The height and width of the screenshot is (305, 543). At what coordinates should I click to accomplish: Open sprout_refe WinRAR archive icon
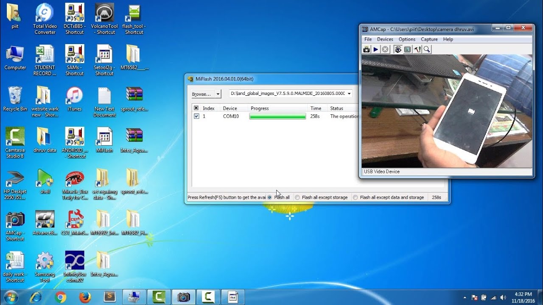pos(134,99)
